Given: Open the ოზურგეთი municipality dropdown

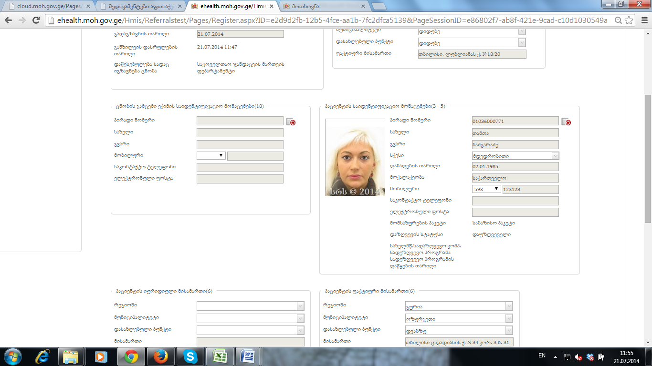Looking at the screenshot, I should point(509,319).
